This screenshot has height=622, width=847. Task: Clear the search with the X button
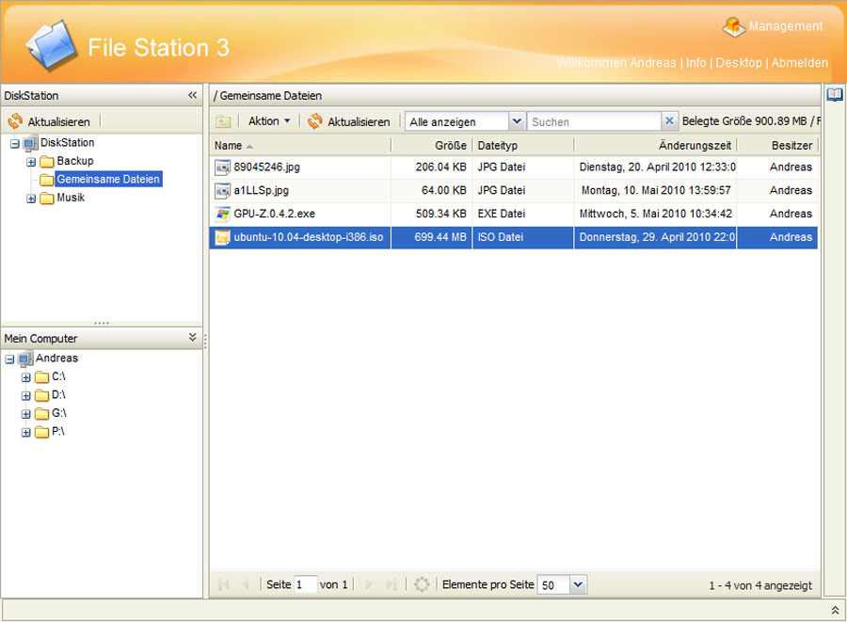pos(669,121)
